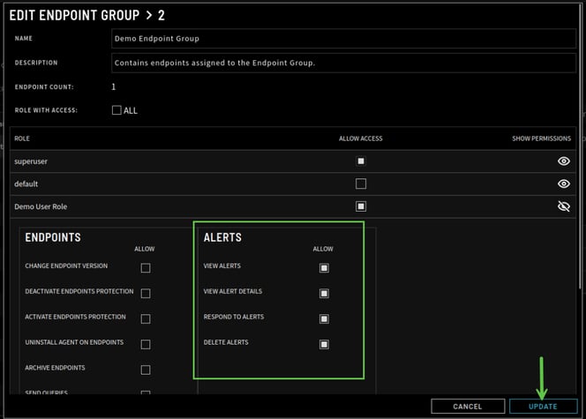Toggle Respond to Alerts permission
This screenshot has height=419, width=586.
click(x=324, y=318)
